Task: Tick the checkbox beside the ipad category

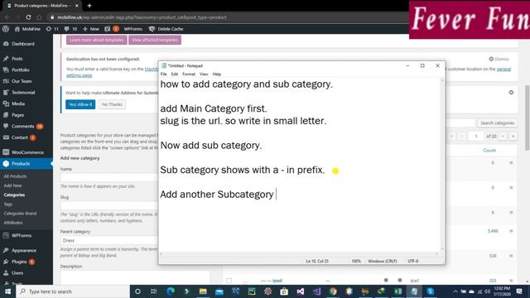Action: pyautogui.click(x=229, y=281)
